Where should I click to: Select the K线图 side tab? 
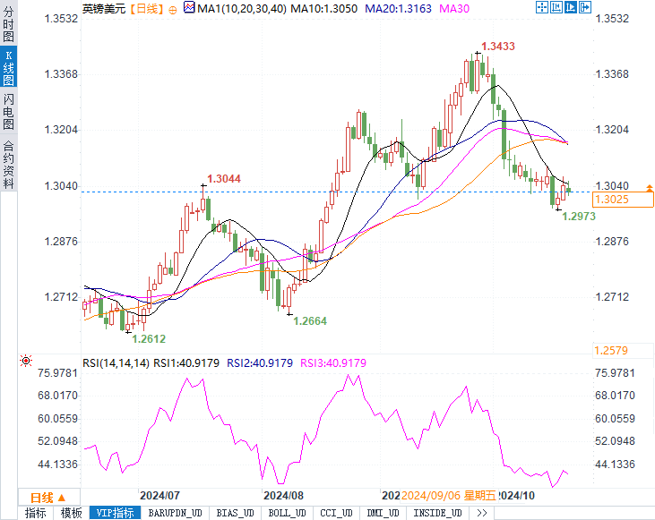click(8, 68)
